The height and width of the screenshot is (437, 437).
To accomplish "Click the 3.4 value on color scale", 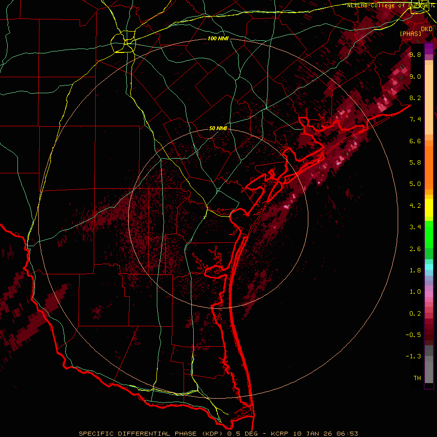I will tap(415, 227).
